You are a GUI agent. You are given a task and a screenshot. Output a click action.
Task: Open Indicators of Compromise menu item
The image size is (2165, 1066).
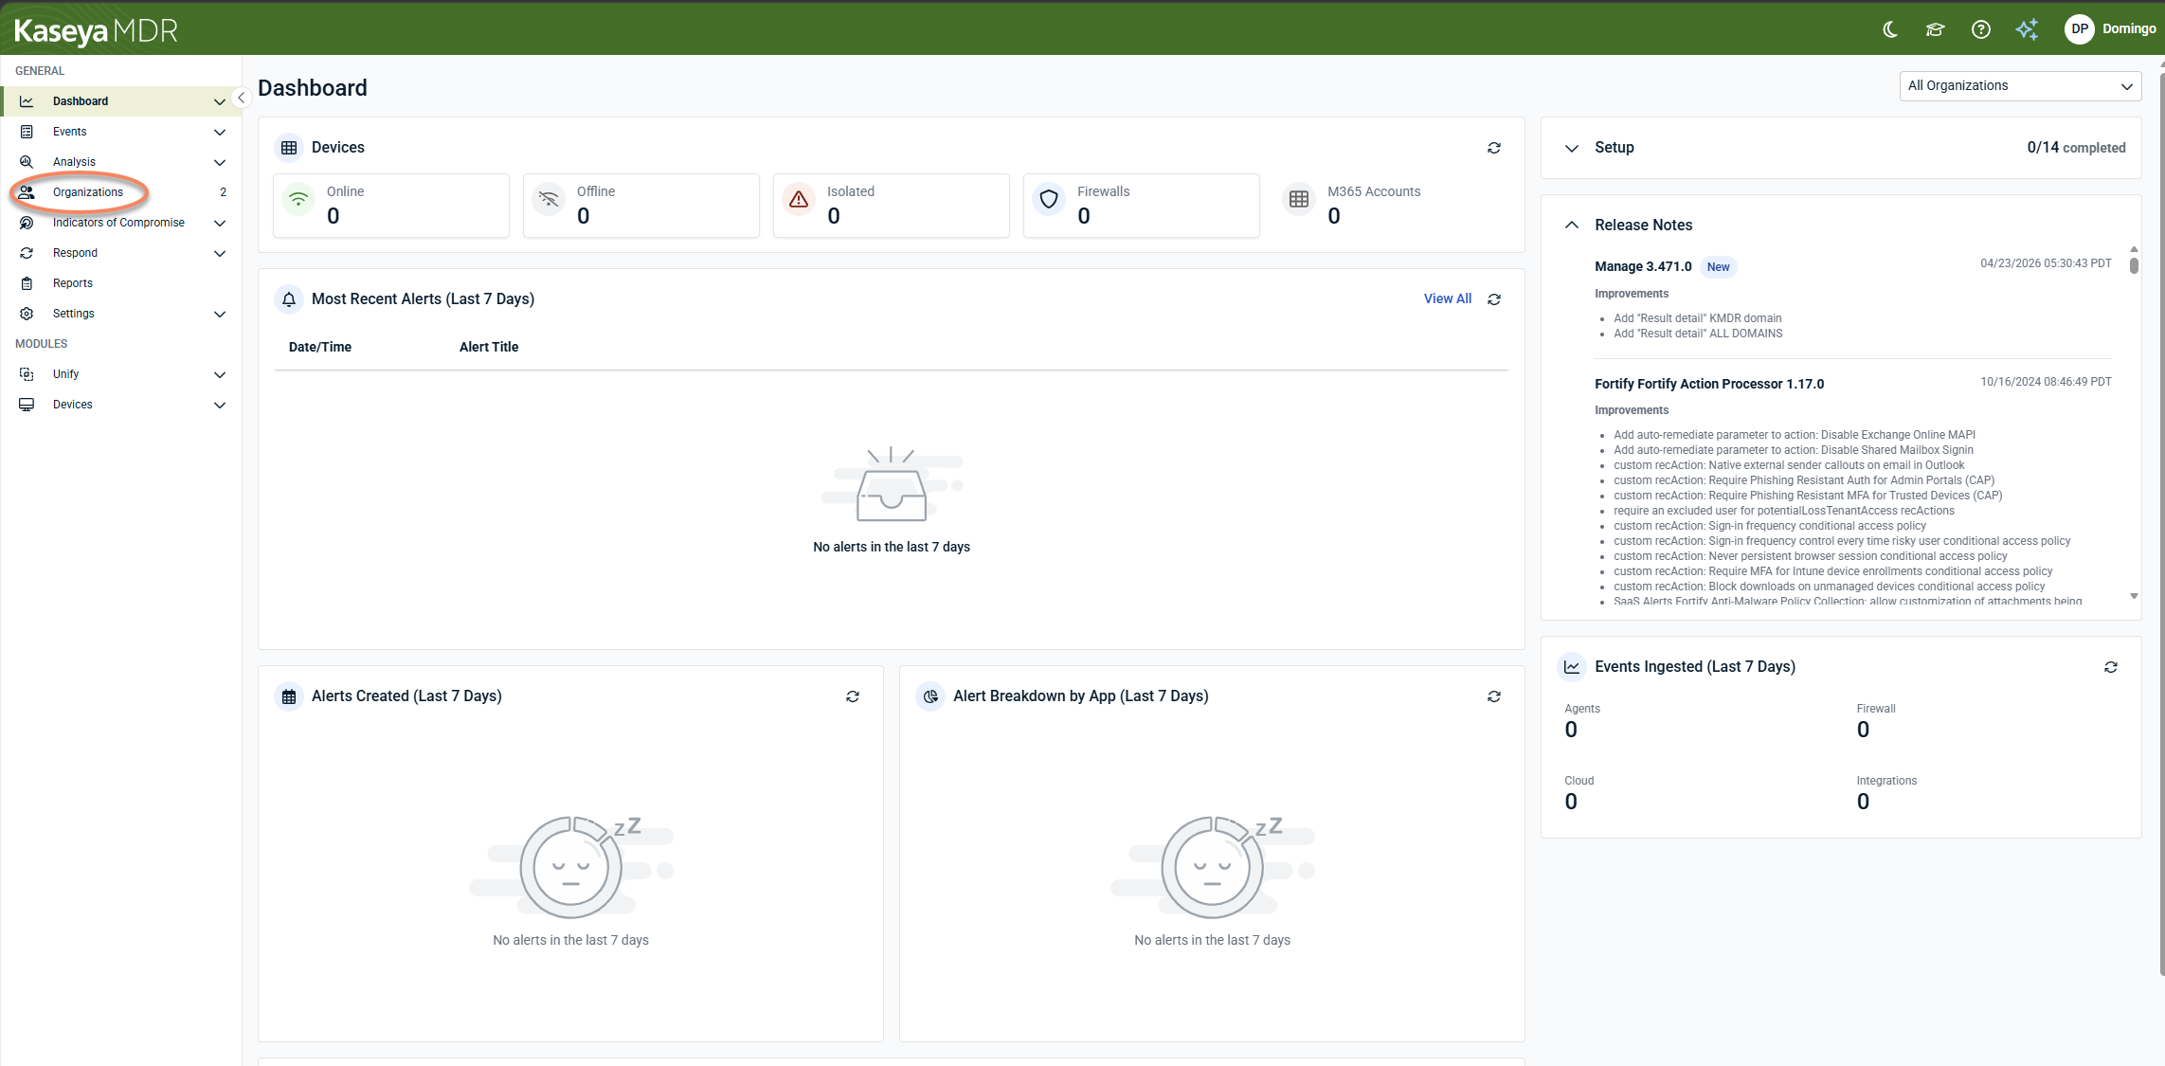click(118, 223)
